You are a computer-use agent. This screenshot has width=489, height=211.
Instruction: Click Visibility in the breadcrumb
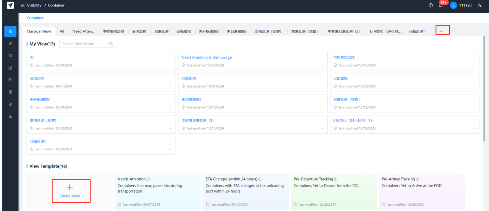point(34,5)
